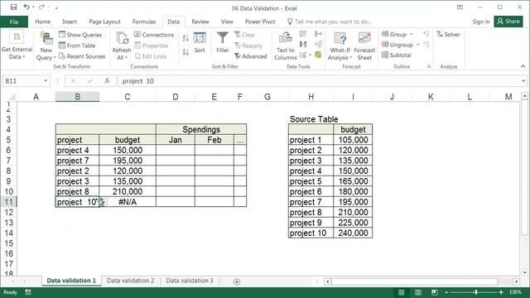Click the Remove Duplicates icon
Image resolution: width=530 pixels, height=298 pixels.
pos(303,44)
